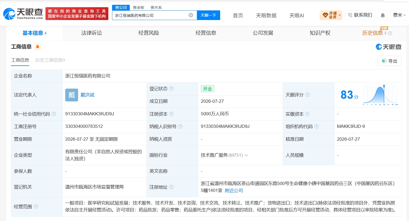Open the 天眼评分 distribution chart
The width and height of the screenshot is (409, 221).
380,95
